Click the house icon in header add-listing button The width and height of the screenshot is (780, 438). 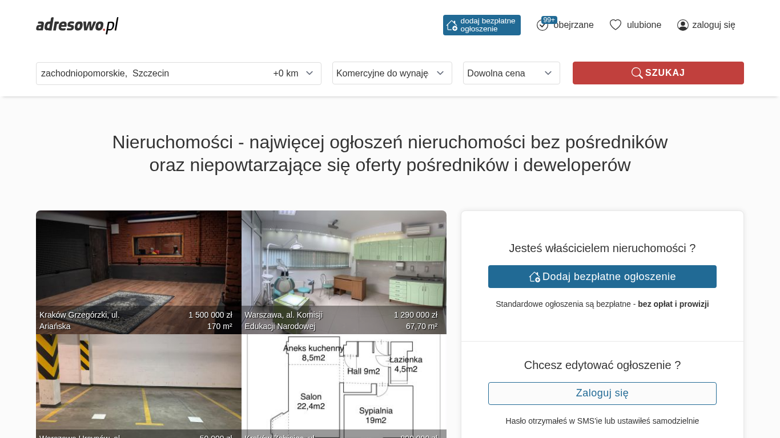pos(452,25)
